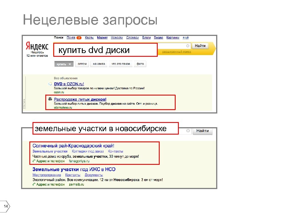292x219 pixels.
Task: Expand the ещё services menu
Action: 185,37
